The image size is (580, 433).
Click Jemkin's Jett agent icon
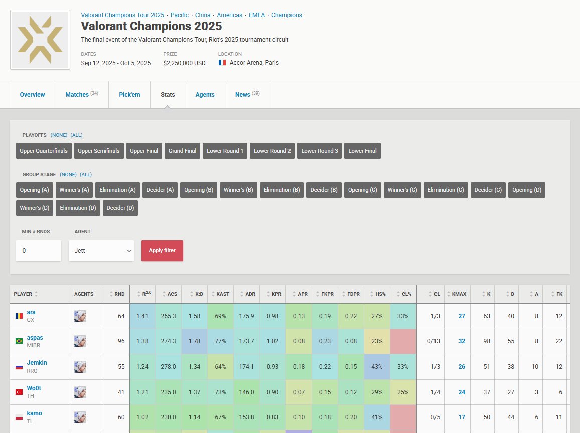[80, 367]
